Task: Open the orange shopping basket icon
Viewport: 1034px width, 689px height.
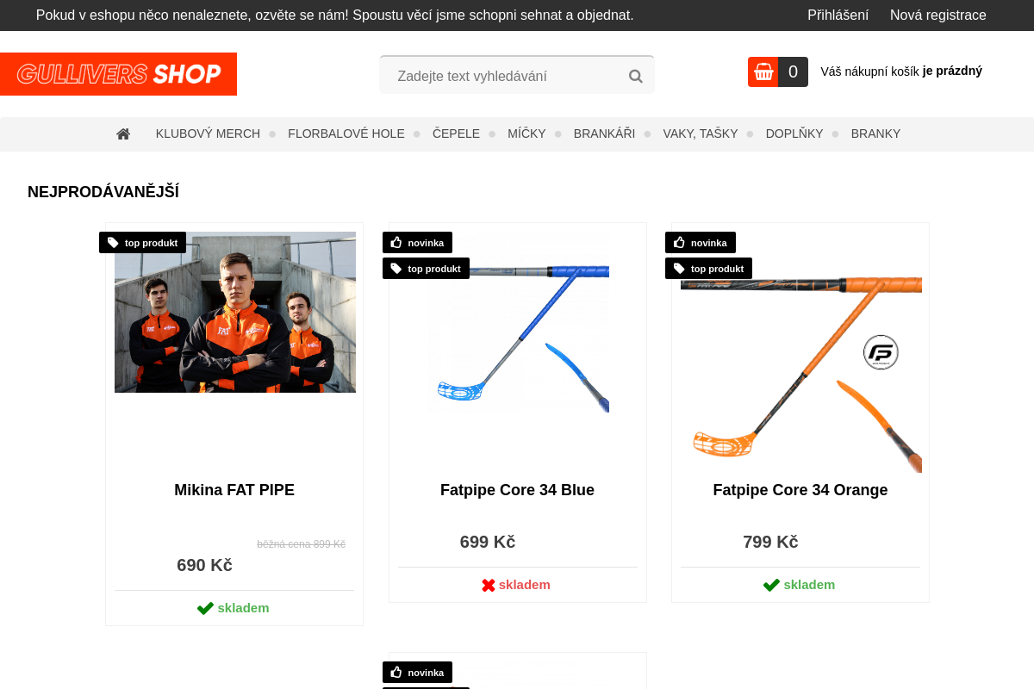Action: click(763, 71)
